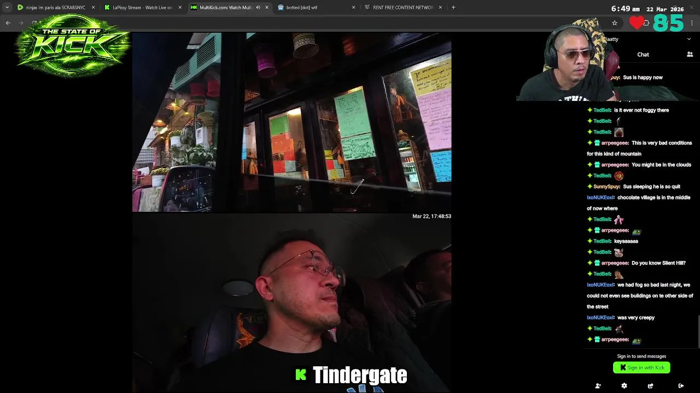The width and height of the screenshot is (700, 393).
Task: Click username IxoNUKEoxI on chocolate village message
Action: pyautogui.click(x=600, y=198)
